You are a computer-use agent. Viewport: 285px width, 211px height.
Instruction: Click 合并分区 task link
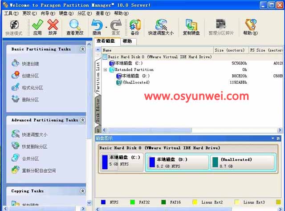pyautogui.click(x=25, y=158)
